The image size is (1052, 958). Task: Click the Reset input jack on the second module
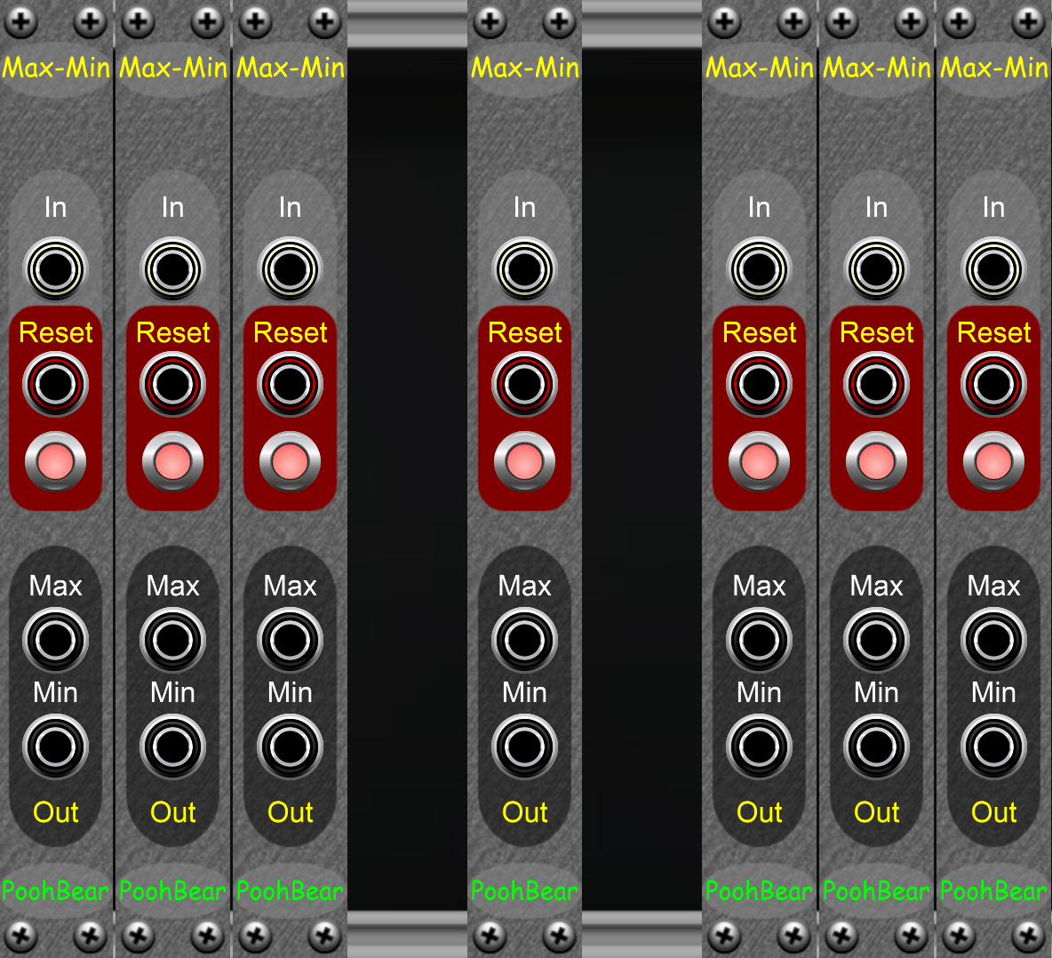pos(172,384)
